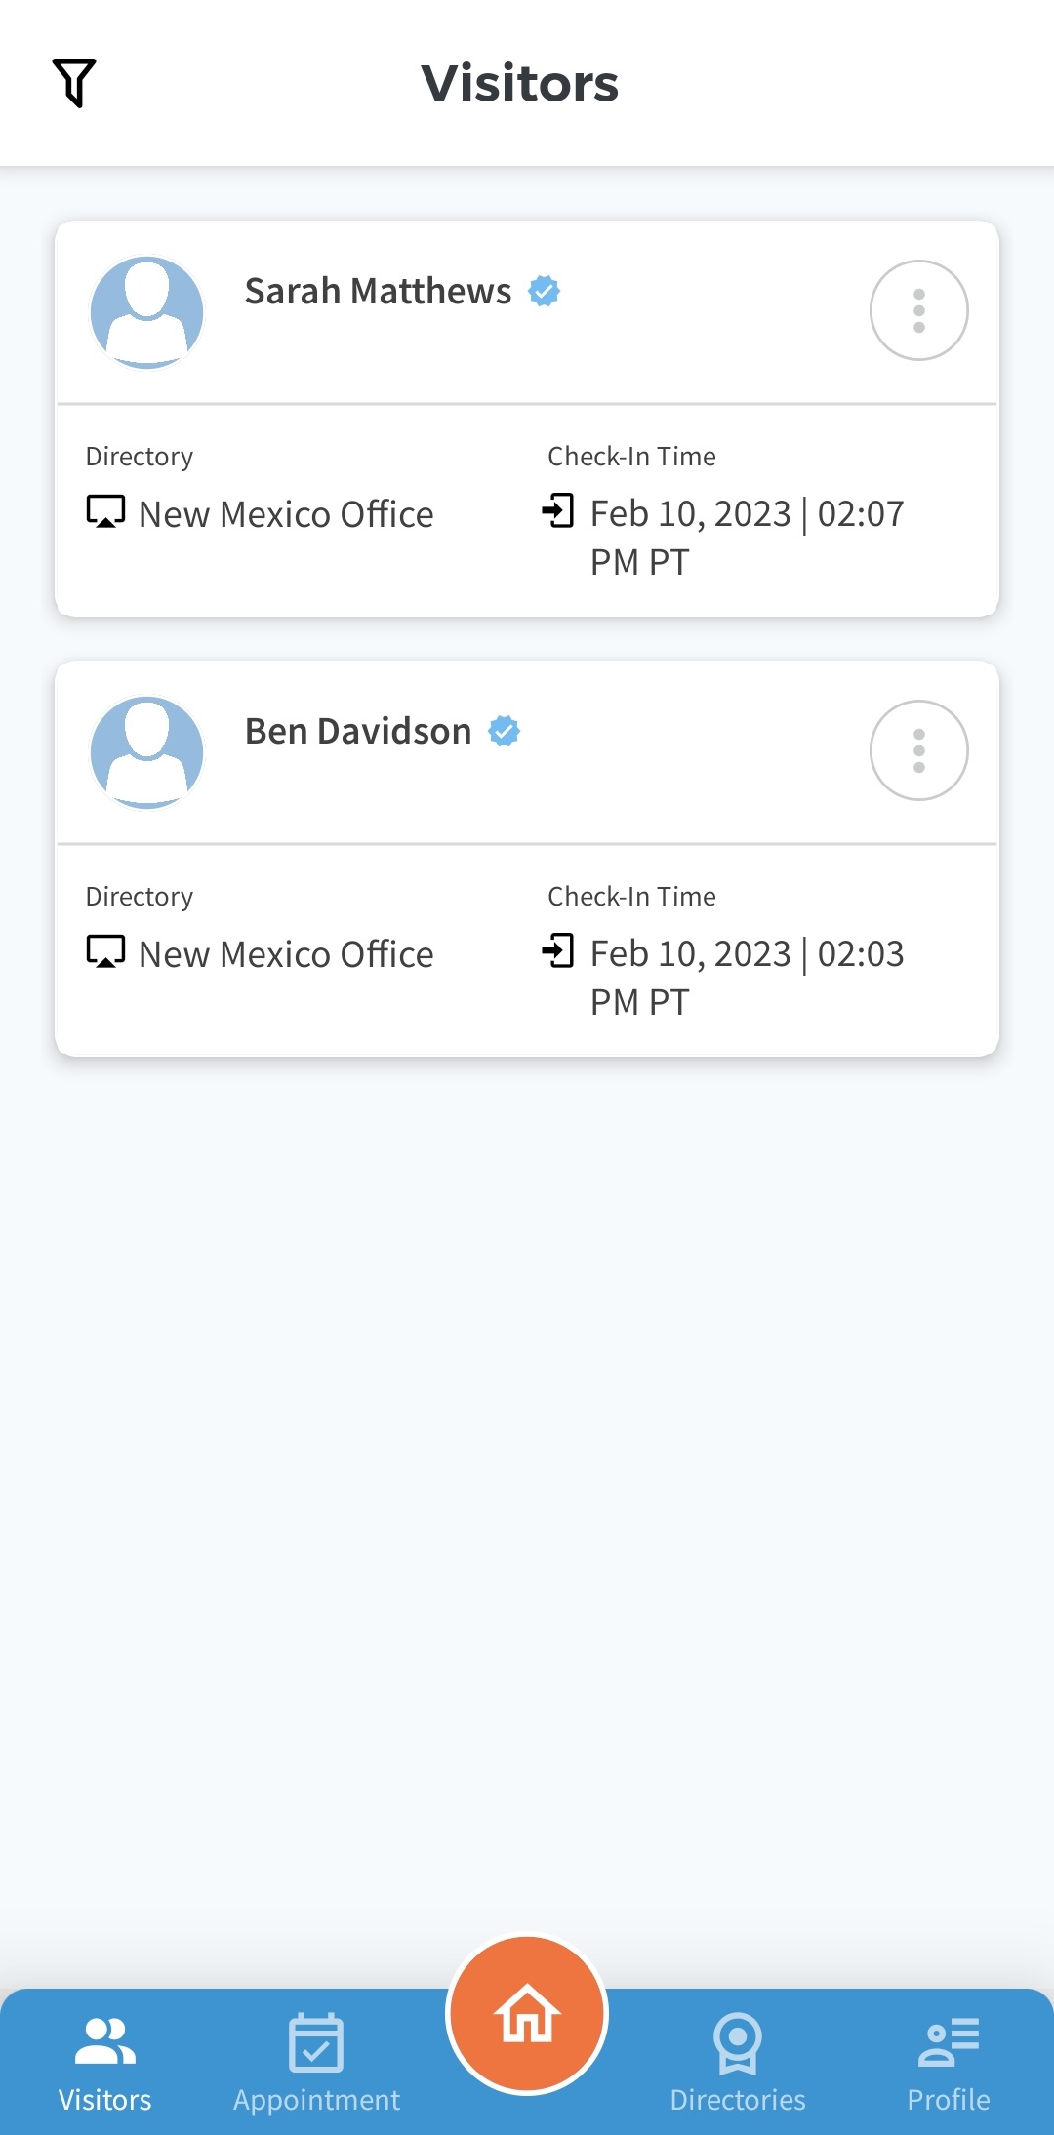Tap the verified badge beside Sarah Matthews
The height and width of the screenshot is (2135, 1054).
(x=544, y=291)
